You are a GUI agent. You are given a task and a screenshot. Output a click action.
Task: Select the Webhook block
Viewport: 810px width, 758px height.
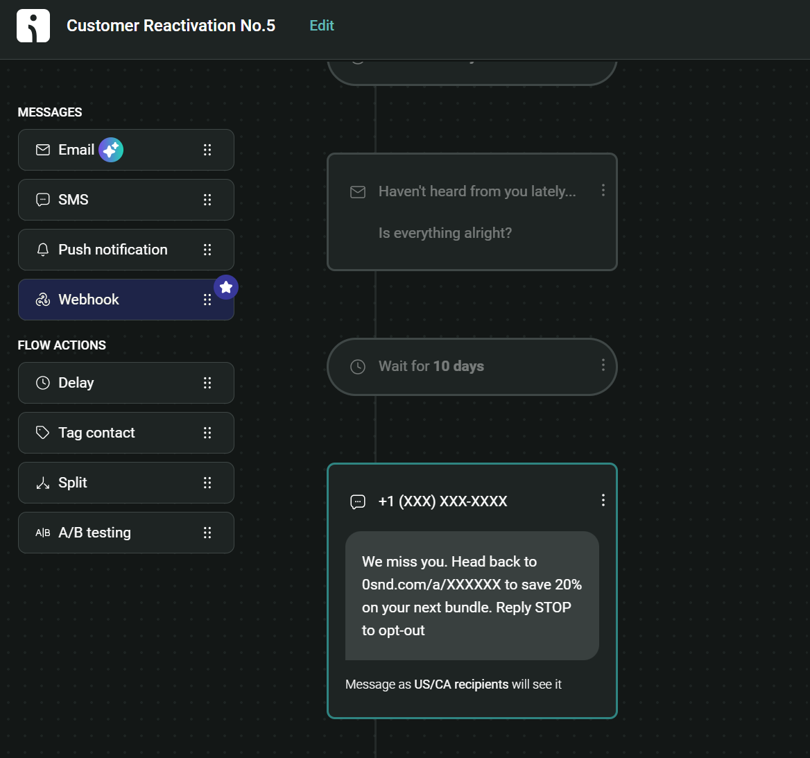point(126,300)
